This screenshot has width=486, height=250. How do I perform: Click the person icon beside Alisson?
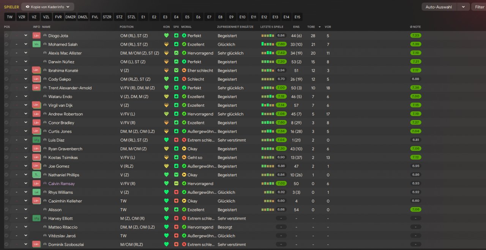tap(45, 210)
